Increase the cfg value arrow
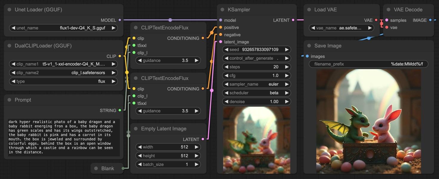 tap(287, 75)
